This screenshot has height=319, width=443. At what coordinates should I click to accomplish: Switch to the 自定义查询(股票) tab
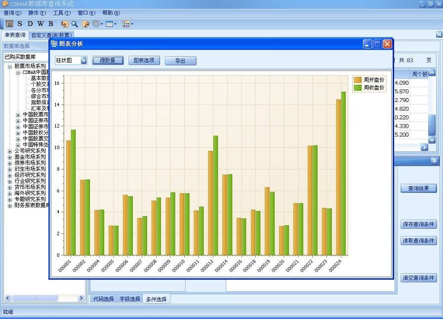tap(51, 35)
